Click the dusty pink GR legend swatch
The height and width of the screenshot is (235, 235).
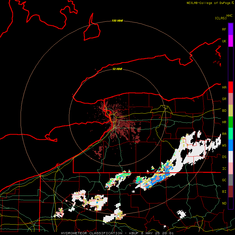tap(231, 99)
